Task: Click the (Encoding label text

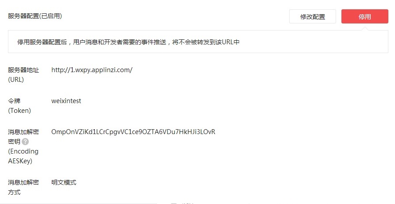Action: (x=23, y=151)
